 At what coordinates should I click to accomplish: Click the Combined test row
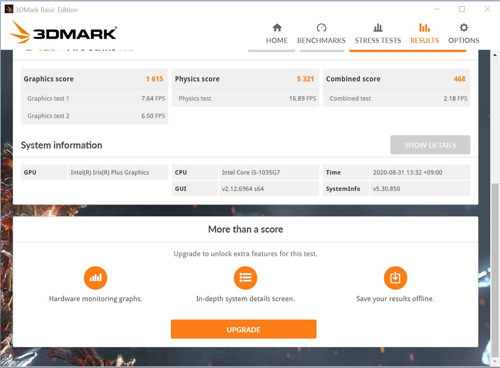(x=397, y=98)
